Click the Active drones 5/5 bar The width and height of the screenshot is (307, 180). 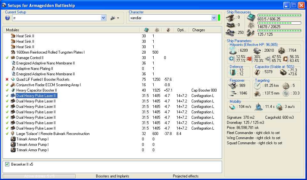point(39,176)
